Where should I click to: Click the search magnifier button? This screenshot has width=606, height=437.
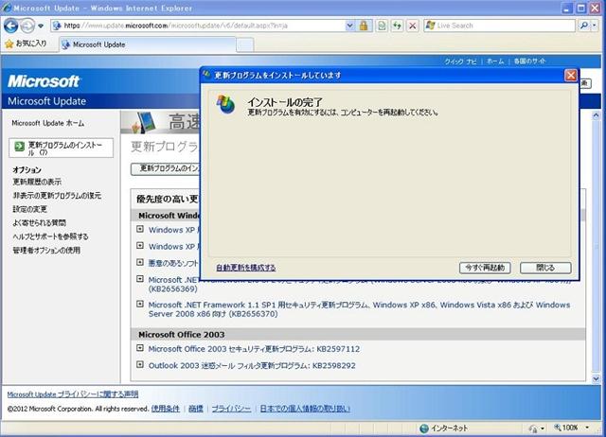pyautogui.click(x=583, y=26)
